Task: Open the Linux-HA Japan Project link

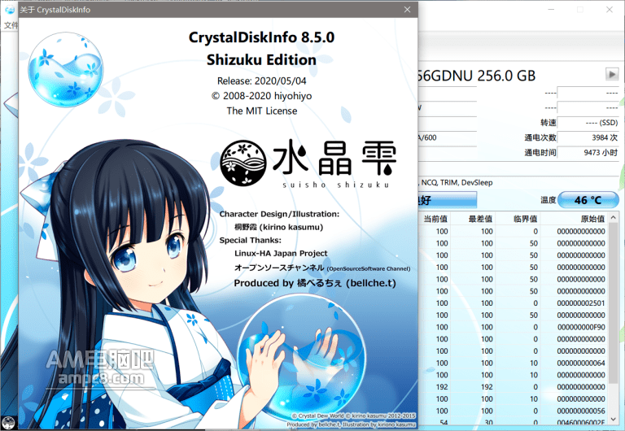Action: tap(281, 254)
